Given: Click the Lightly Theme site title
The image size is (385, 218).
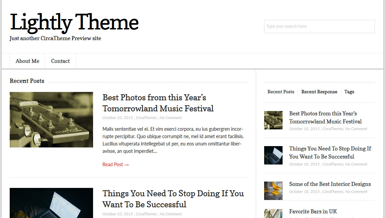Looking at the screenshot, I should point(74,22).
